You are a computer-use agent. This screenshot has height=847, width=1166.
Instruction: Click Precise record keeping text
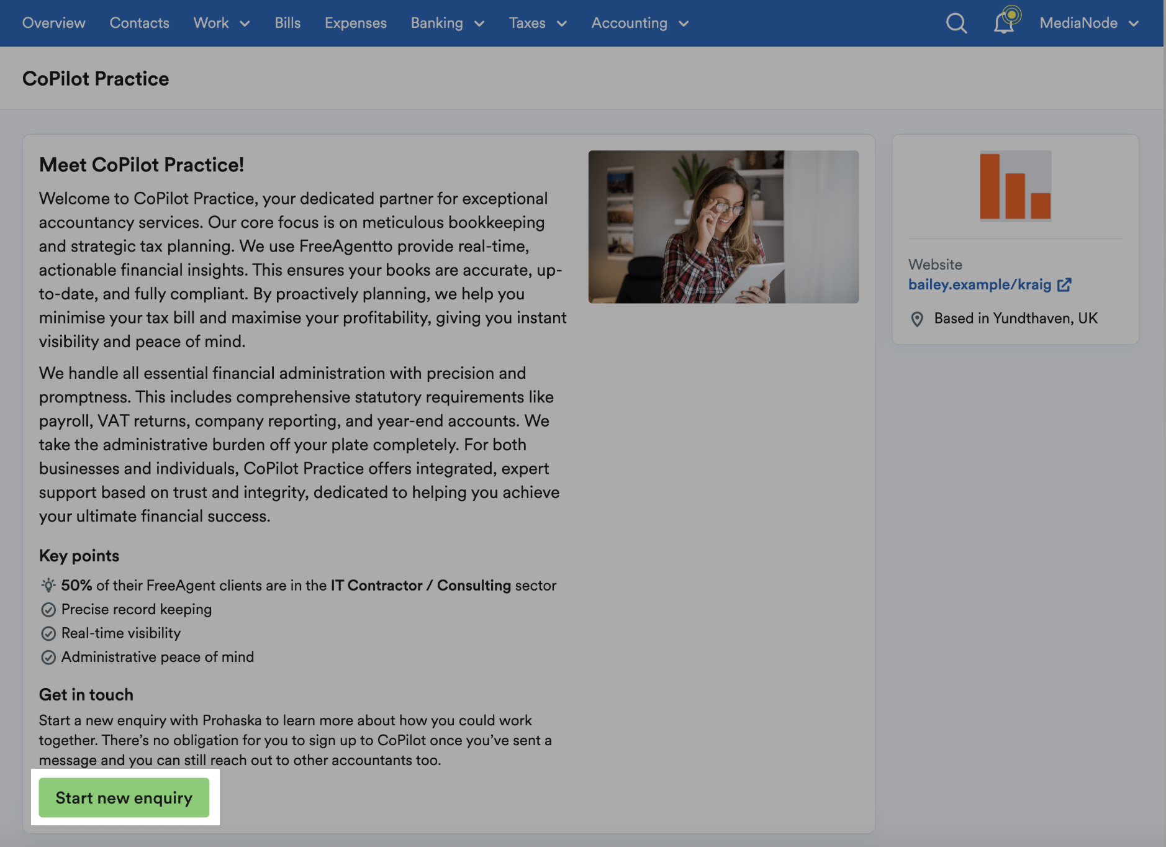(137, 609)
